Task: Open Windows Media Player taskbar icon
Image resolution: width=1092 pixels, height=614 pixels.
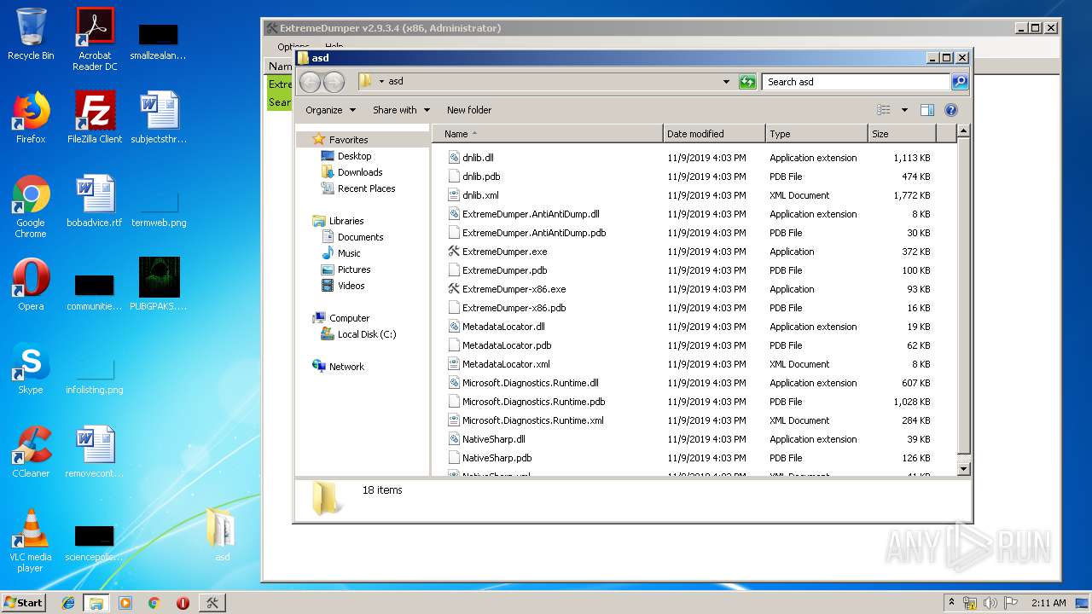Action: tap(125, 603)
